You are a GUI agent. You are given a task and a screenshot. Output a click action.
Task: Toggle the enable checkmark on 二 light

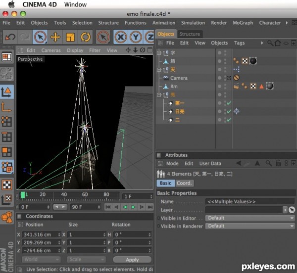[229, 120]
